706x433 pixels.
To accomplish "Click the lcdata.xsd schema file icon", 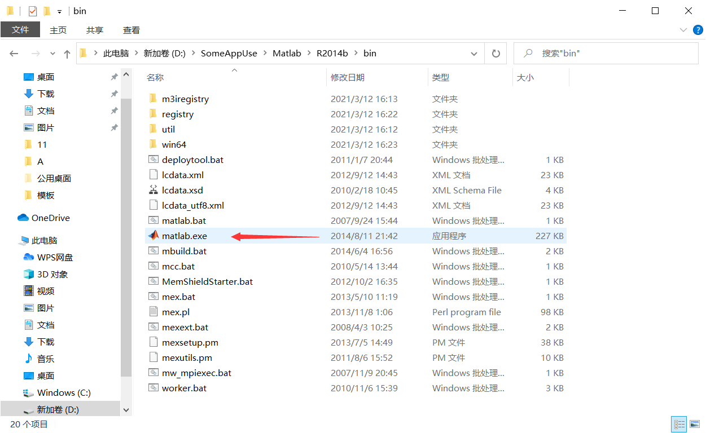I will pyautogui.click(x=153, y=190).
